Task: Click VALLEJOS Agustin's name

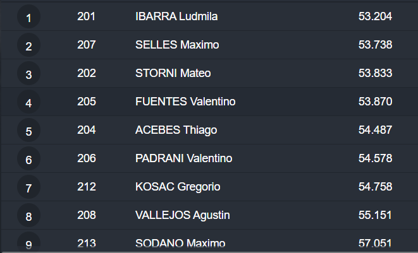Action: pyautogui.click(x=183, y=215)
